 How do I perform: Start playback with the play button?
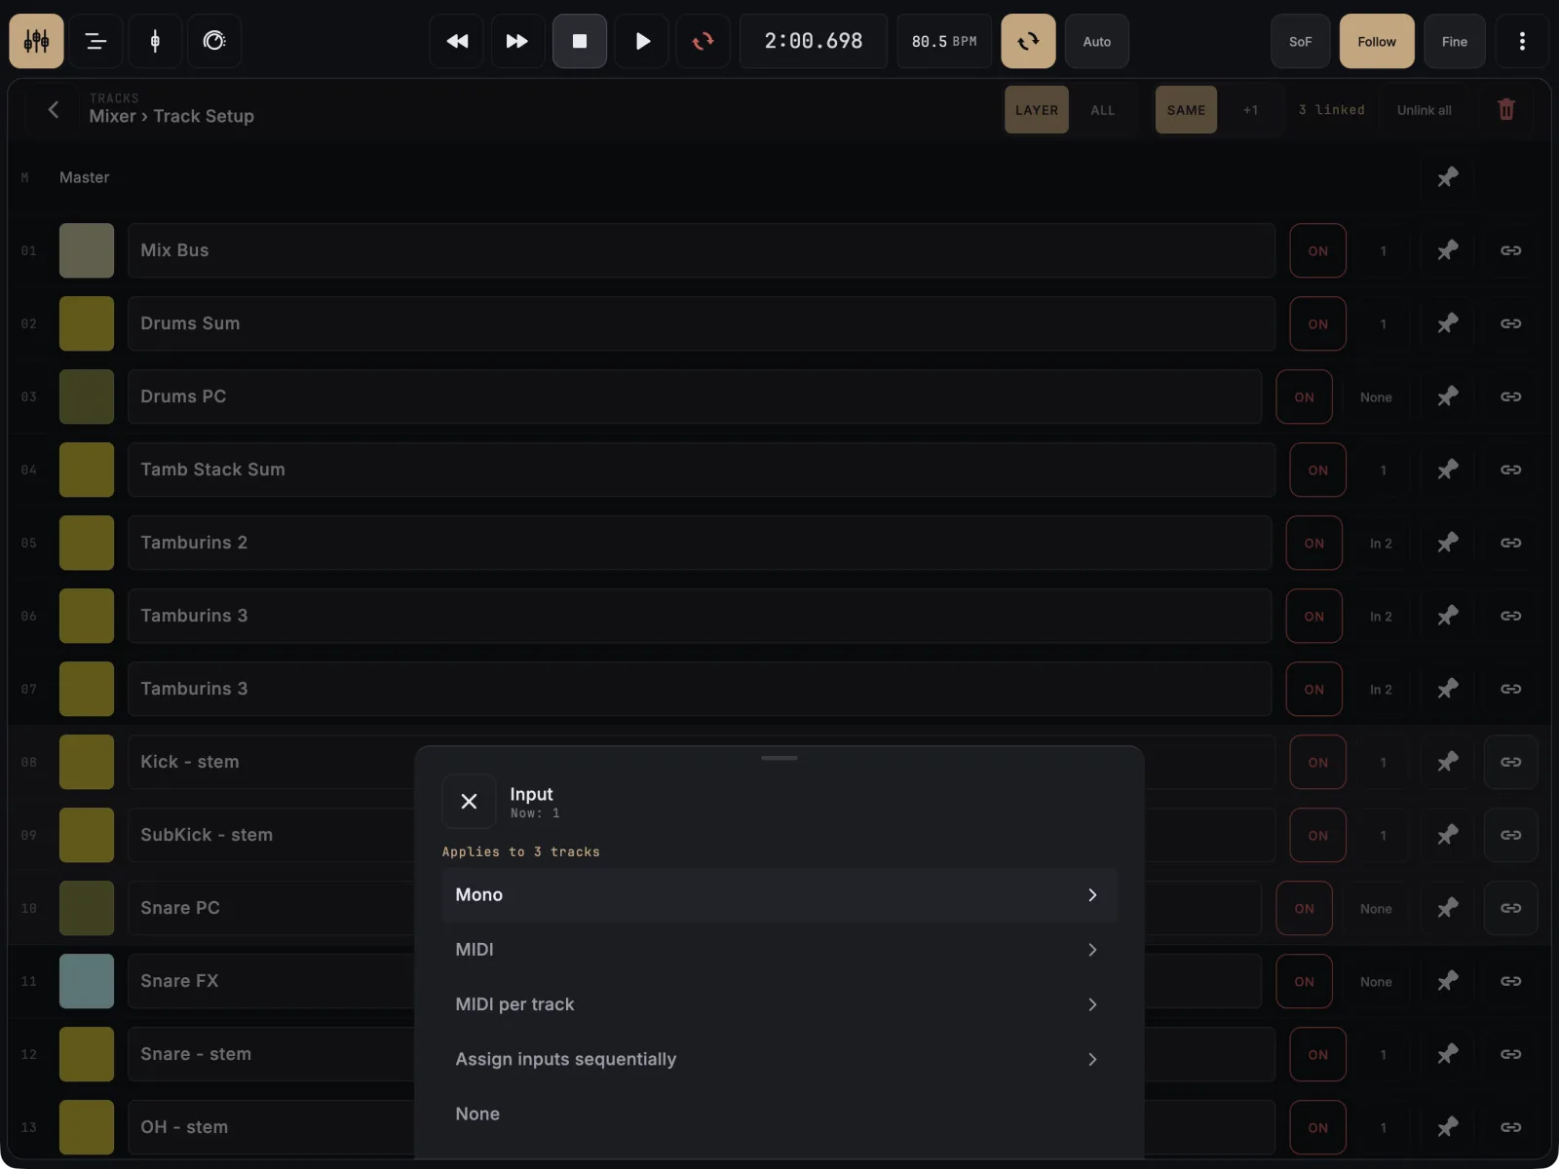(642, 41)
